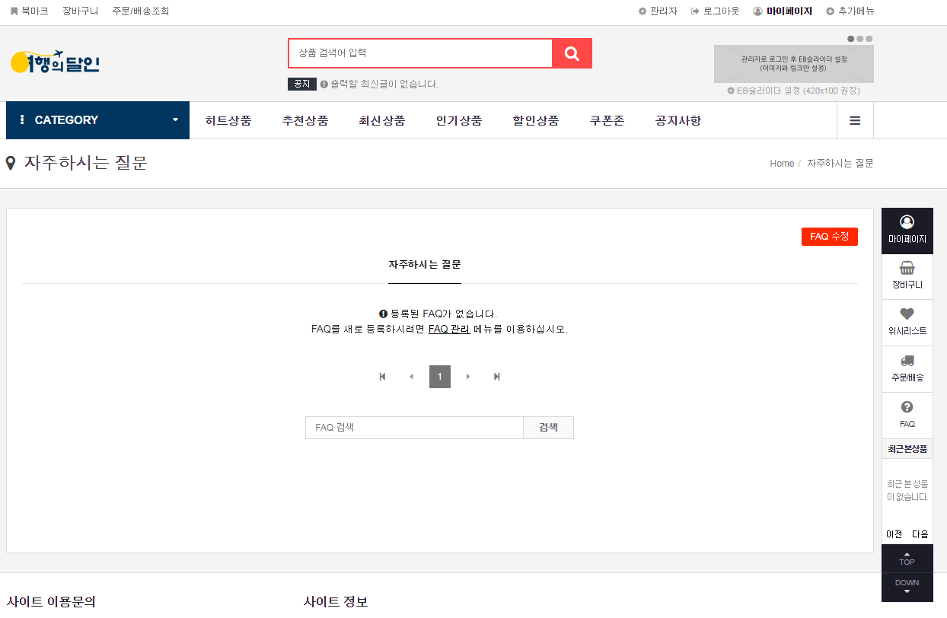
Task: Open the 쿠폰존 menu
Action: [607, 120]
